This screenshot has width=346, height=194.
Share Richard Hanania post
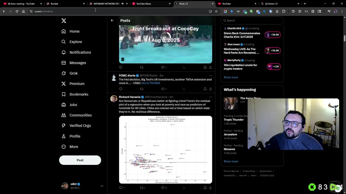pos(211,188)
